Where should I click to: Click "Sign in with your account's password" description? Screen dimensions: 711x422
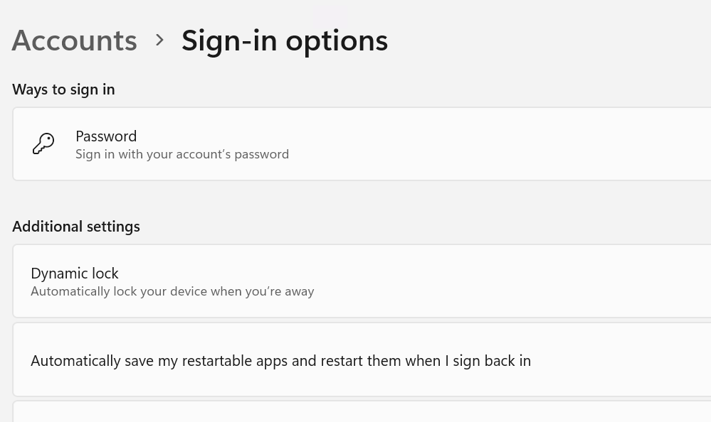[x=181, y=154]
